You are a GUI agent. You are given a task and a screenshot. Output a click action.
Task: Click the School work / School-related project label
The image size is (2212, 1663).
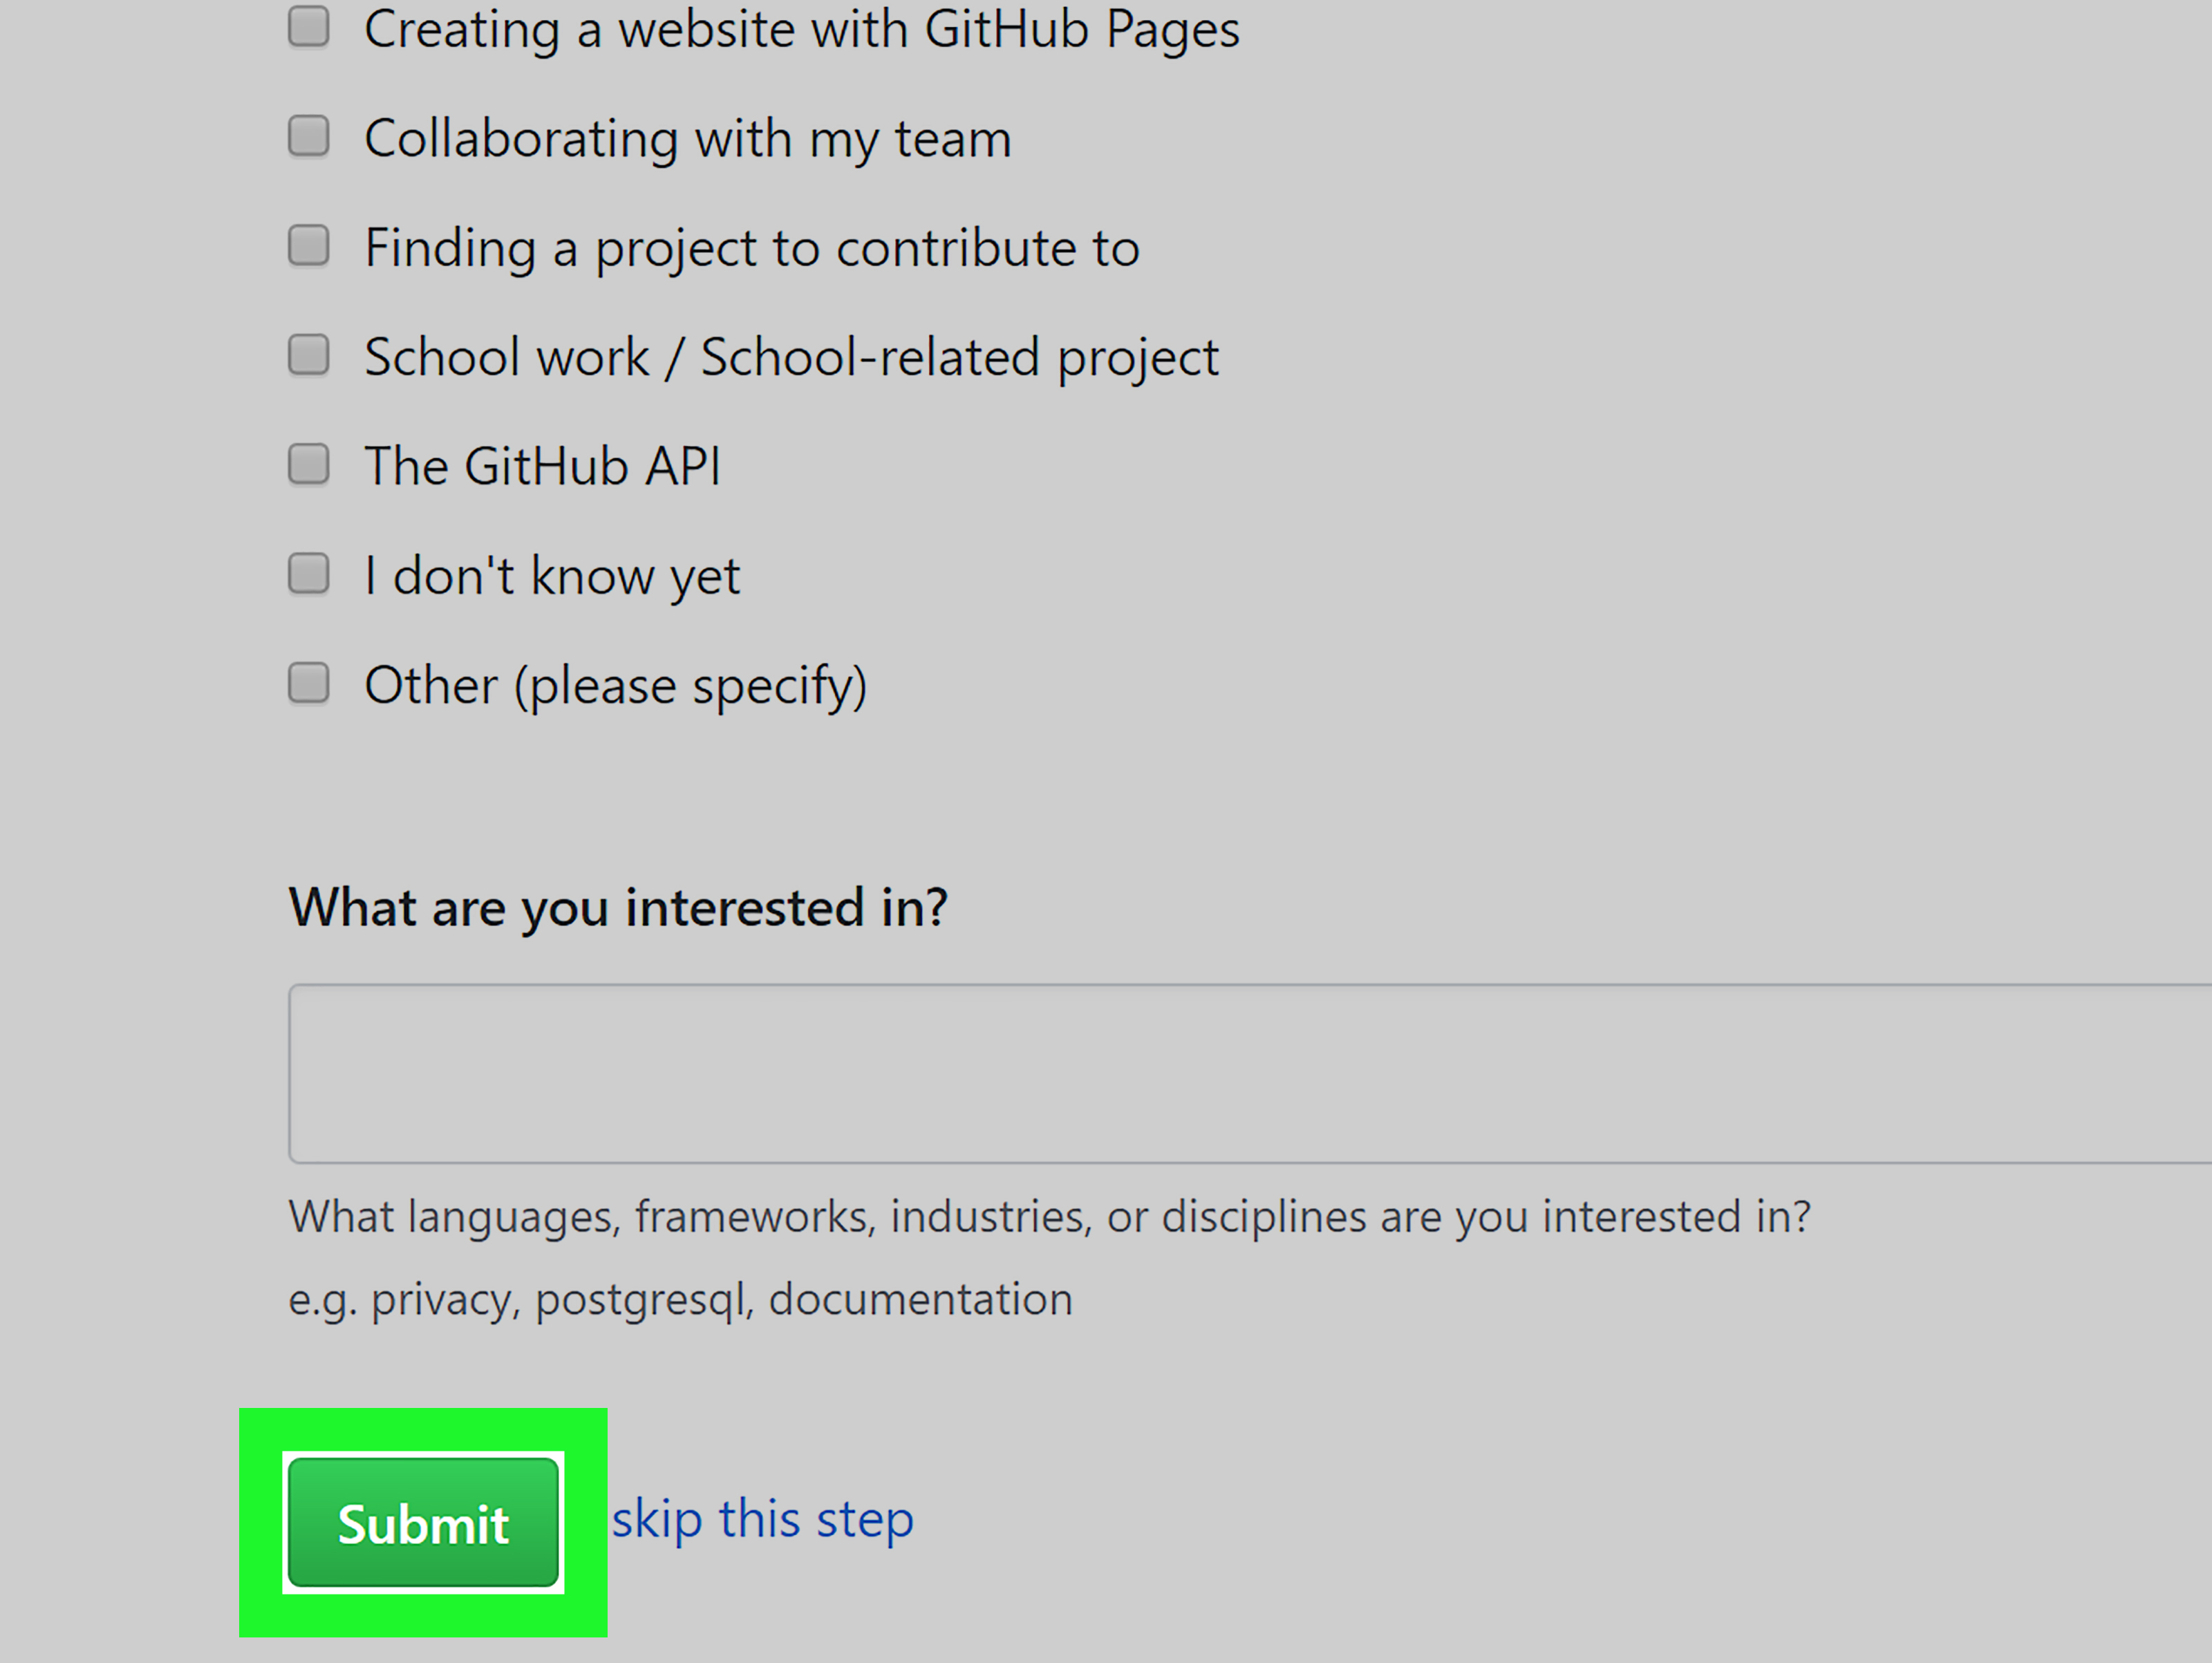pos(791,356)
